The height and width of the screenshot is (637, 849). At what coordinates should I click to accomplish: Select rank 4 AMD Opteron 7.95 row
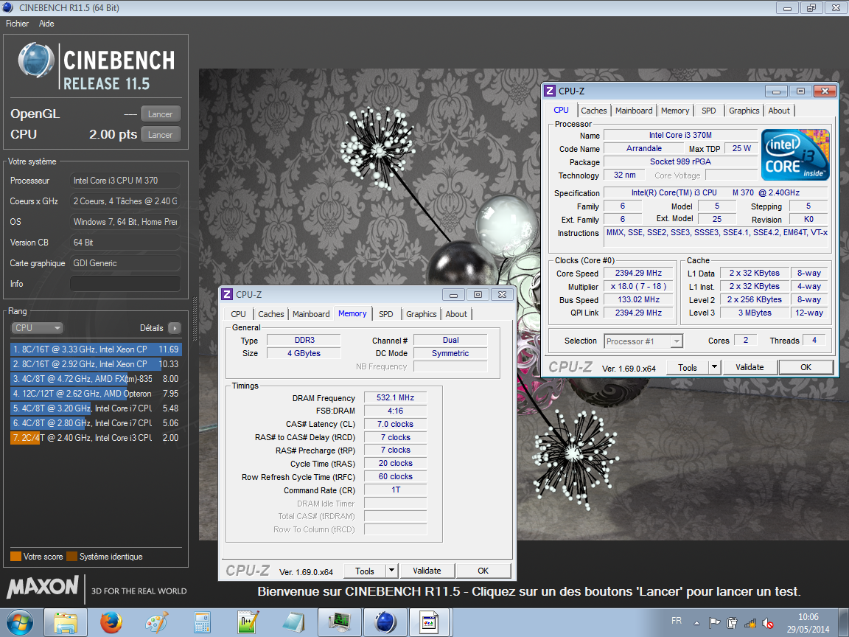pos(96,394)
